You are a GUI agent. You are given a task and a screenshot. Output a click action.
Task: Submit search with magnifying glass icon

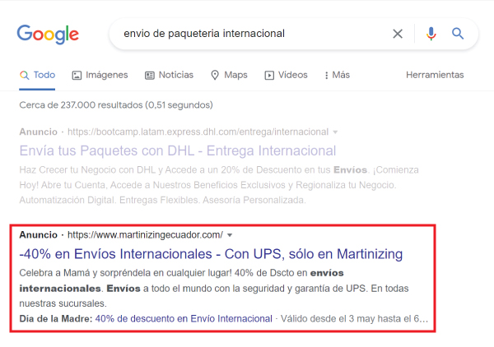tap(458, 34)
